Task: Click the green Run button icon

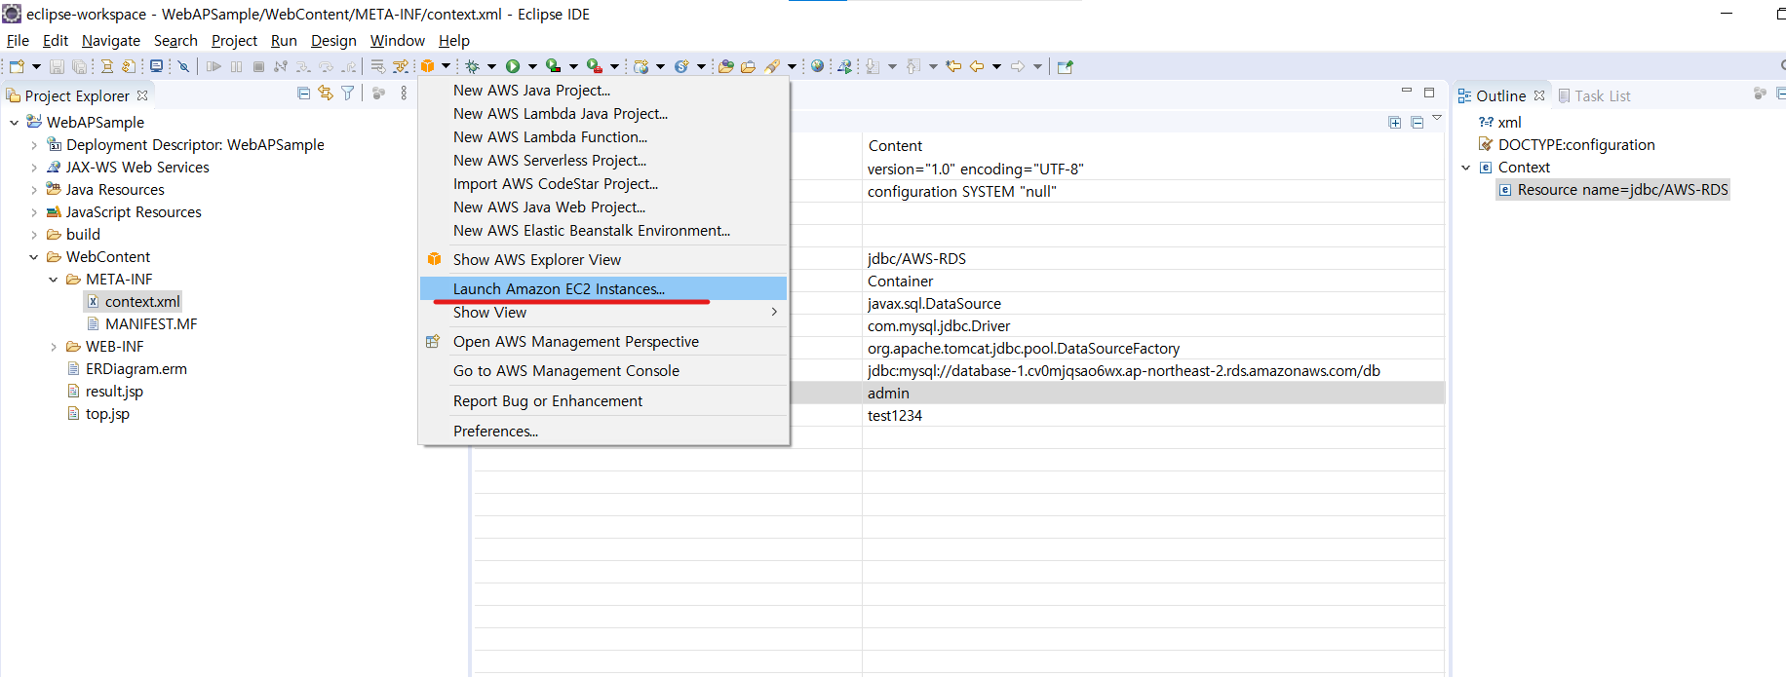Action: (x=513, y=66)
